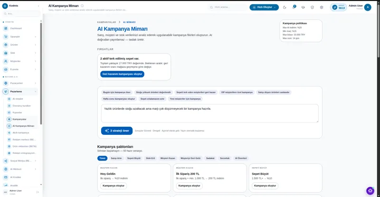
Task: Click Kampanya oluştur under İlk Sipariş 200 TL
Action: (189, 186)
